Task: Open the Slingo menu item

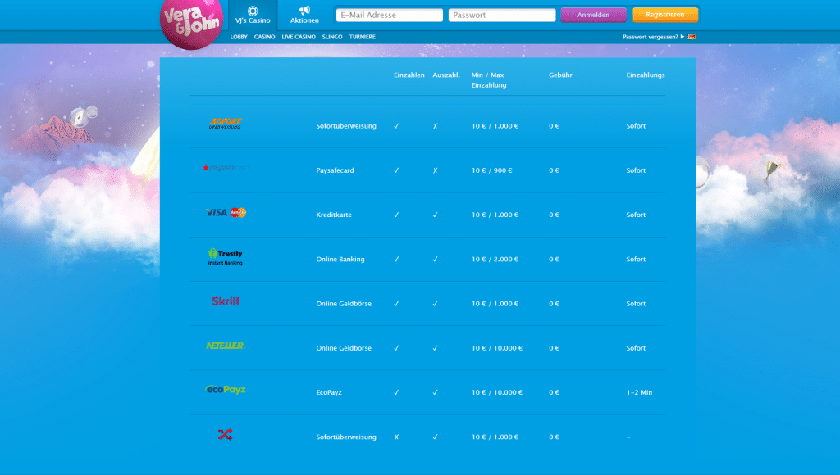Action: point(332,37)
